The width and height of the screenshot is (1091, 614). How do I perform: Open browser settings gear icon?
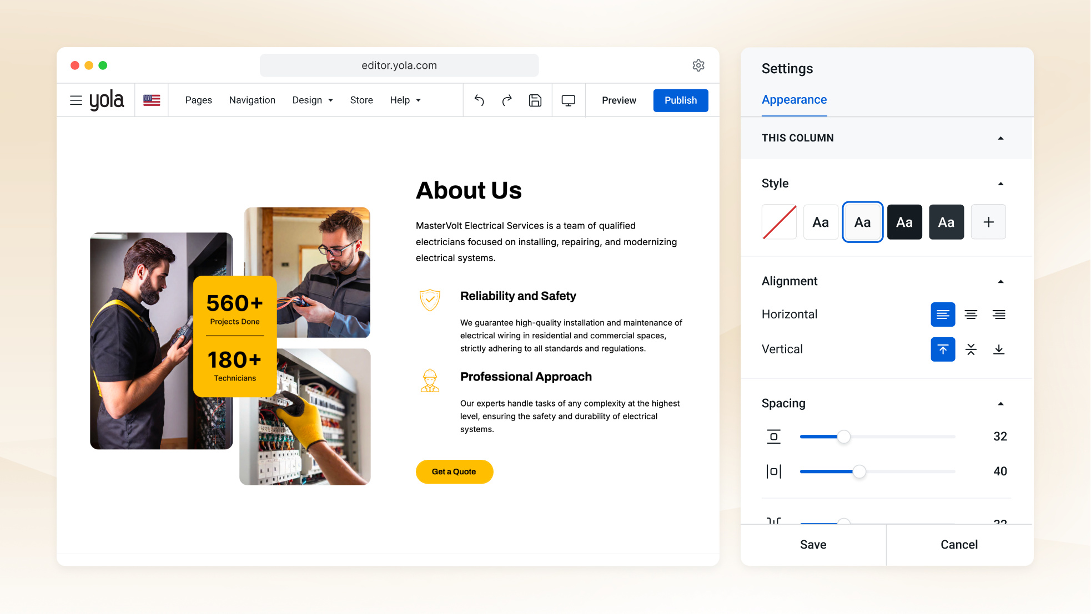pyautogui.click(x=698, y=65)
